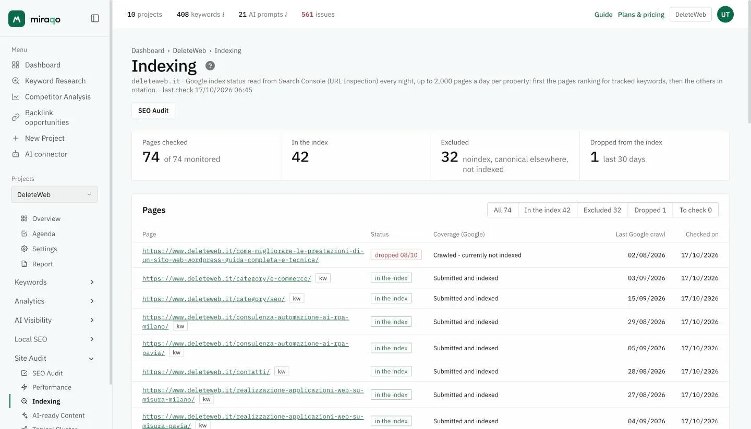
Task: Open the category/seo page URL
Action: click(214, 299)
